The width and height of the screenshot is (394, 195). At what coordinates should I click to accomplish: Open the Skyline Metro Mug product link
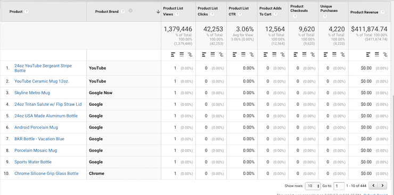pyautogui.click(x=32, y=93)
